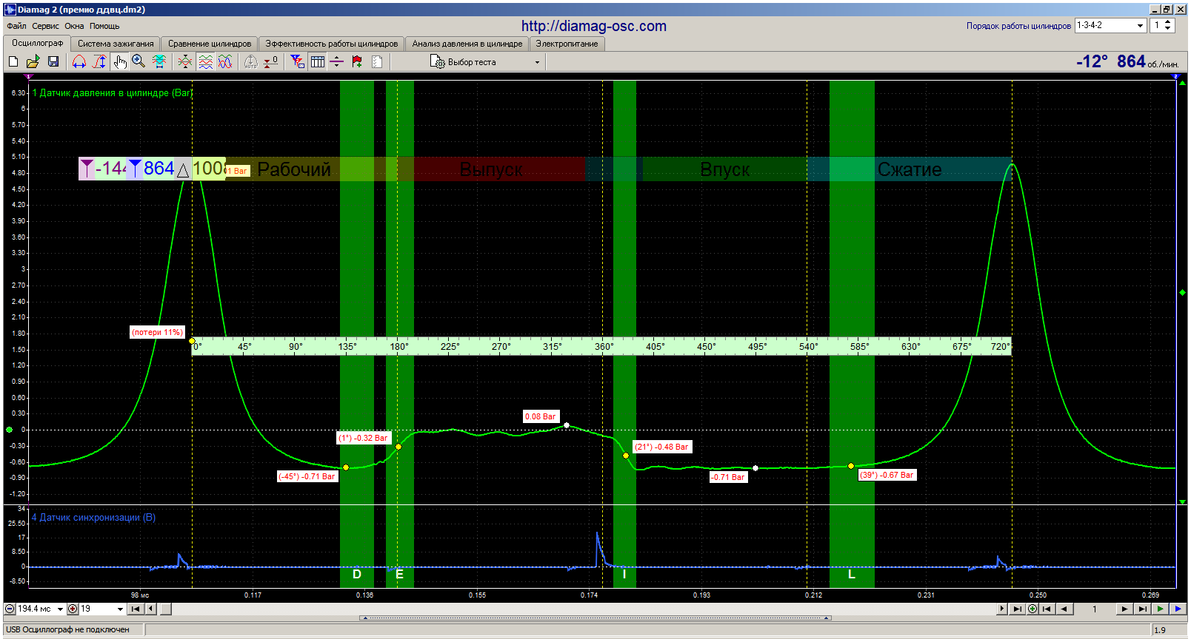Image resolution: width=1191 pixels, height=639 pixels.
Task: Click channel label Датчик синхронизации (В)
Action: coord(93,517)
